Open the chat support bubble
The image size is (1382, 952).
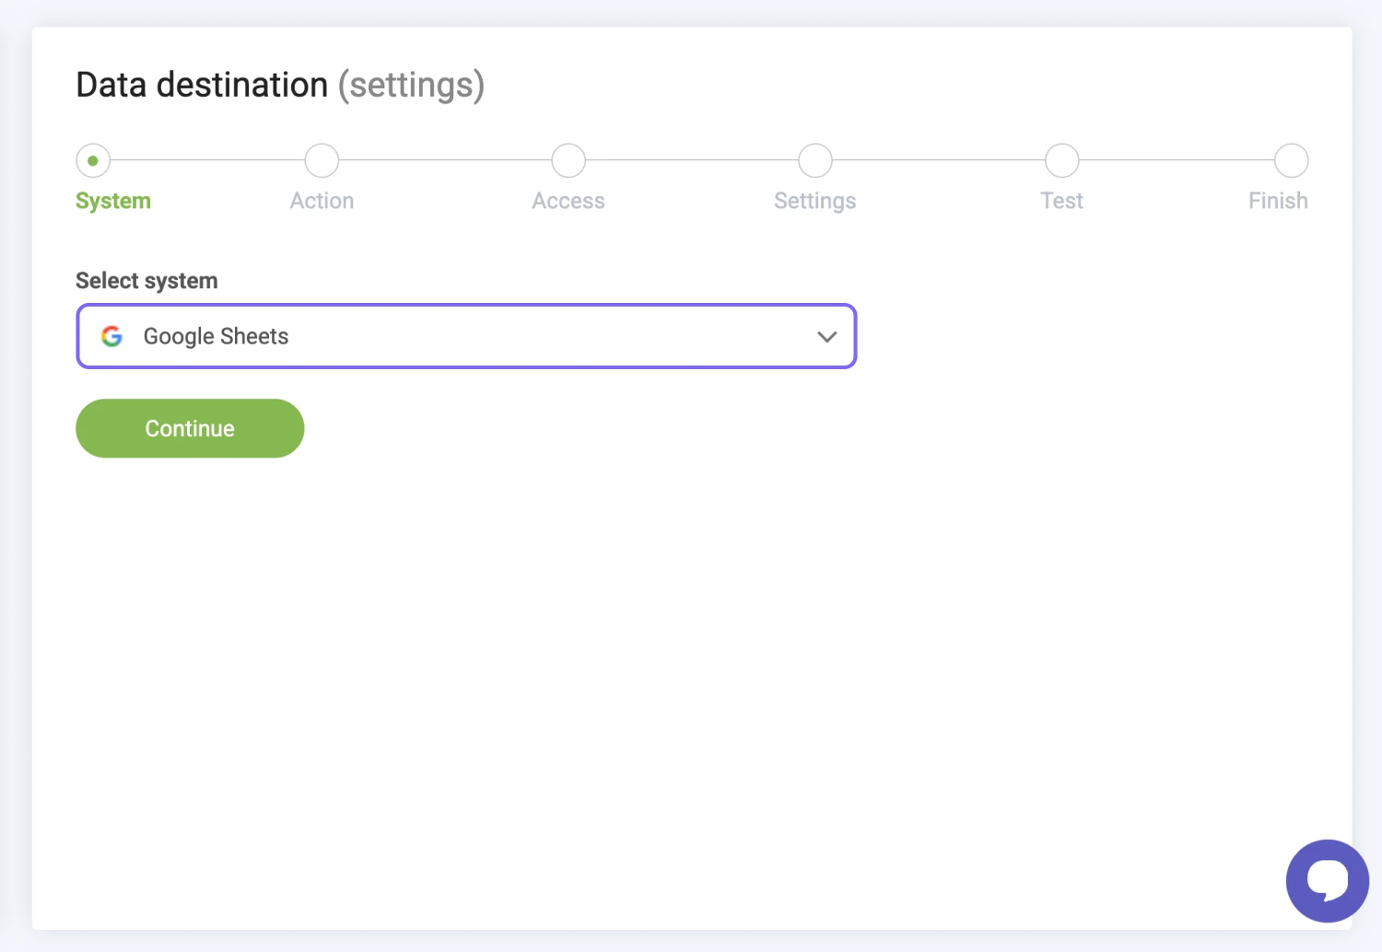tap(1327, 880)
